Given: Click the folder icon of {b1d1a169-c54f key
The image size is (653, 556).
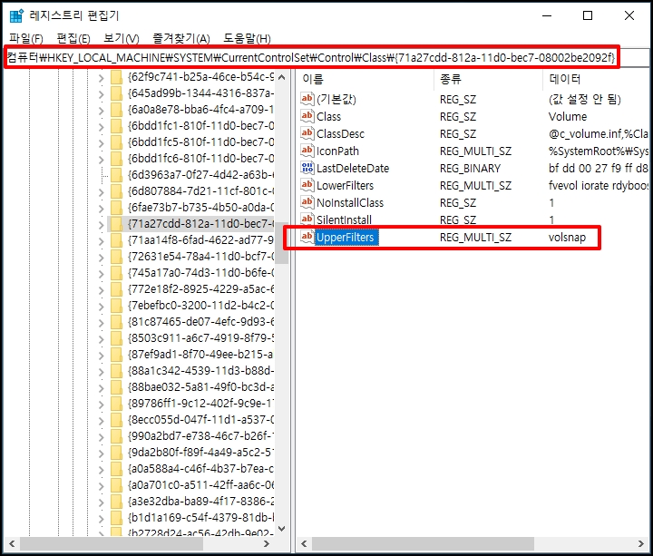Looking at the screenshot, I should pyautogui.click(x=117, y=518).
